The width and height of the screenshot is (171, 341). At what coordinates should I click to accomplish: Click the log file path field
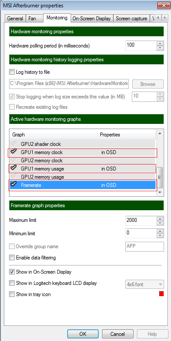pyautogui.click(x=69, y=84)
